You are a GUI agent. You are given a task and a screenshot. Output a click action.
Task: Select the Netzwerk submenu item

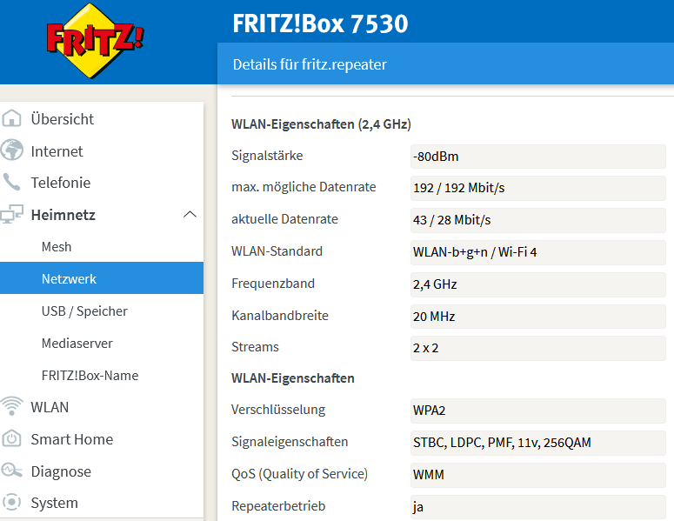point(102,278)
